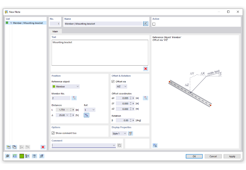Click the ΔX value spinner arrows

pos(130,98)
